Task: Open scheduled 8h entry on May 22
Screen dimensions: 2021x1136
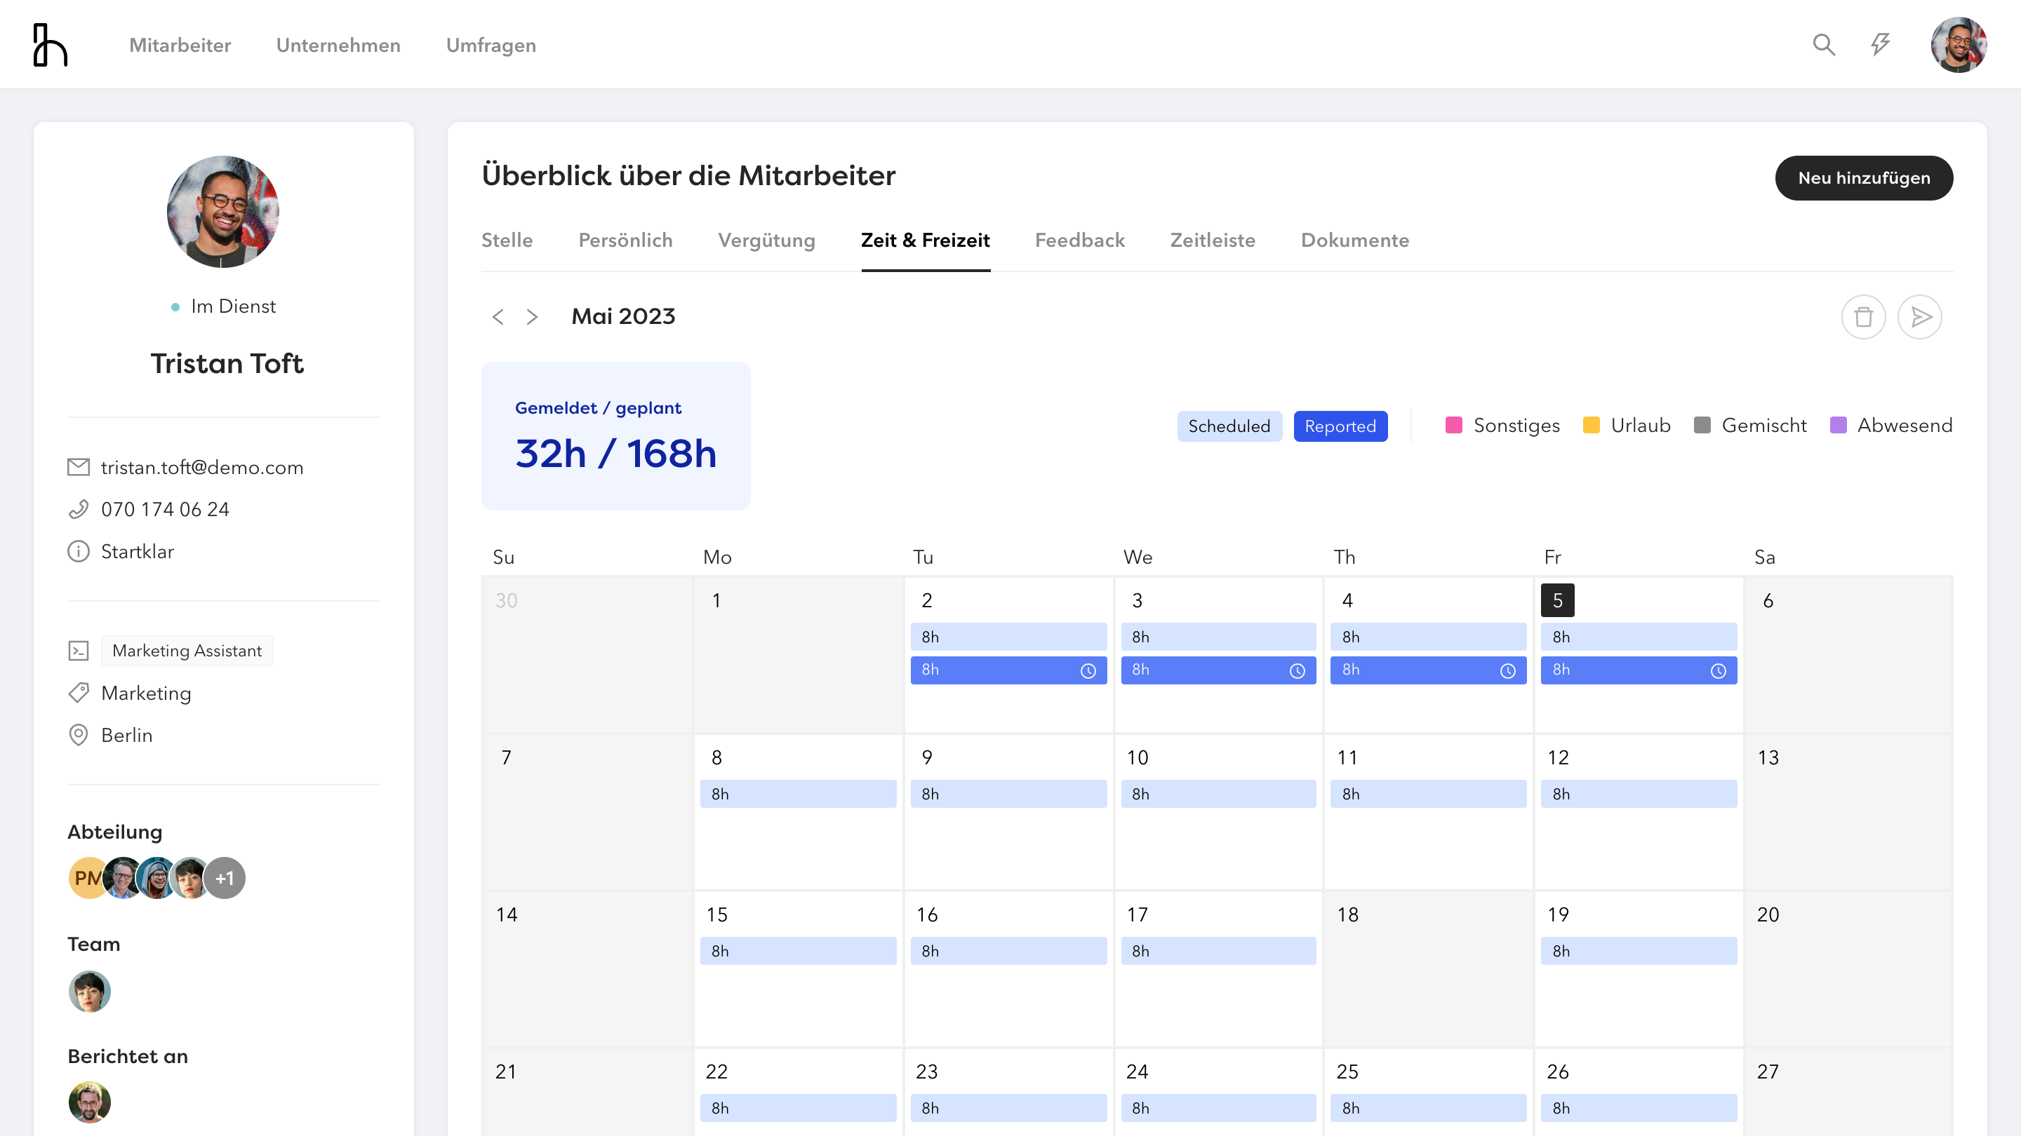Action: [798, 1108]
